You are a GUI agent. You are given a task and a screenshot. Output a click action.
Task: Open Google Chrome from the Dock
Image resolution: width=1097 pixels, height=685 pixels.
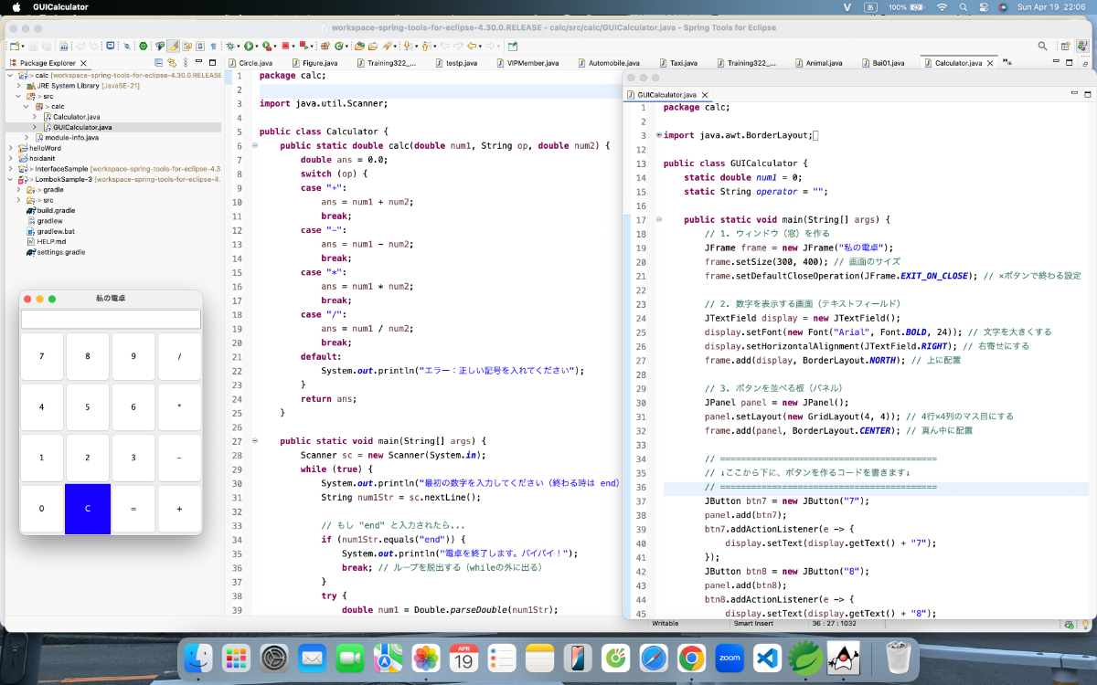coord(690,658)
